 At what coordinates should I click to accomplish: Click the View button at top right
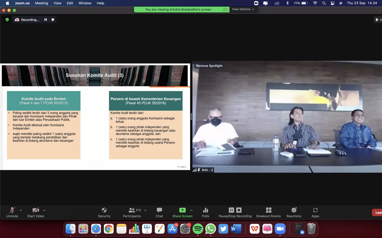[378, 20]
